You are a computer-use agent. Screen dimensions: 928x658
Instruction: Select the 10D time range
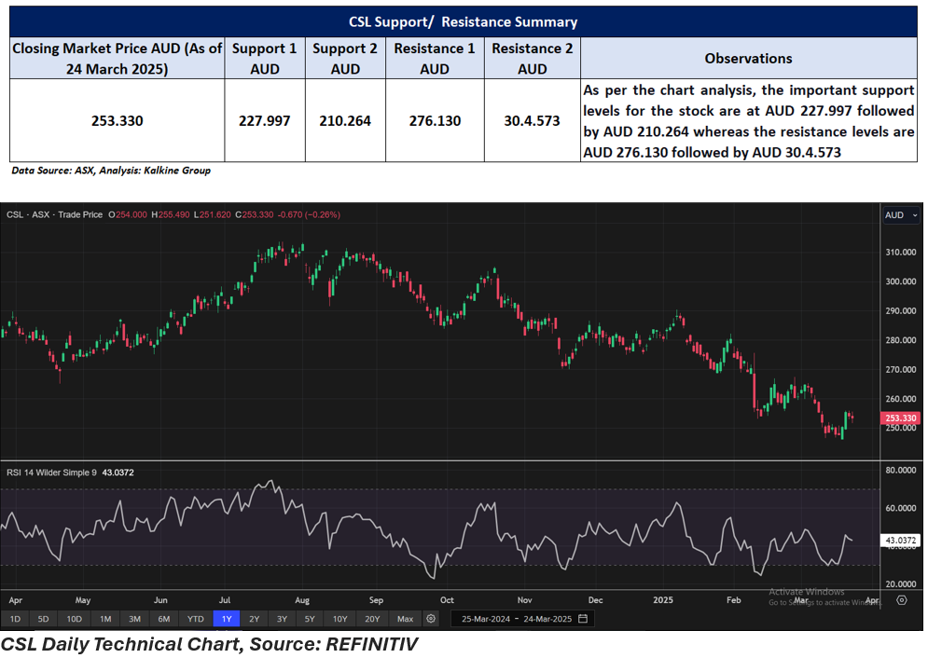74,619
